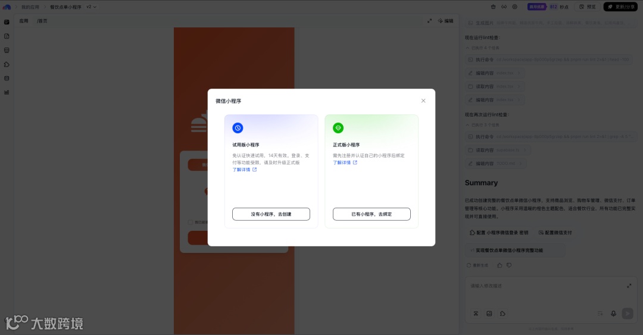This screenshot has height=335, width=643.
Task: Open the v2 version dropdown
Action: [x=91, y=7]
